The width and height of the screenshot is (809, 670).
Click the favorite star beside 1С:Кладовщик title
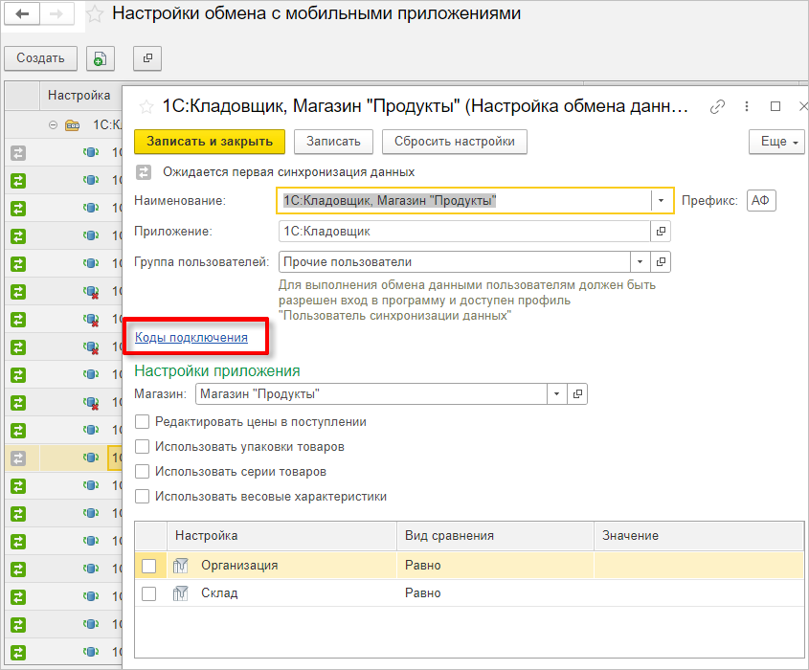(146, 107)
